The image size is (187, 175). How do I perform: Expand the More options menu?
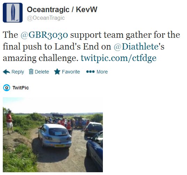click(x=102, y=72)
